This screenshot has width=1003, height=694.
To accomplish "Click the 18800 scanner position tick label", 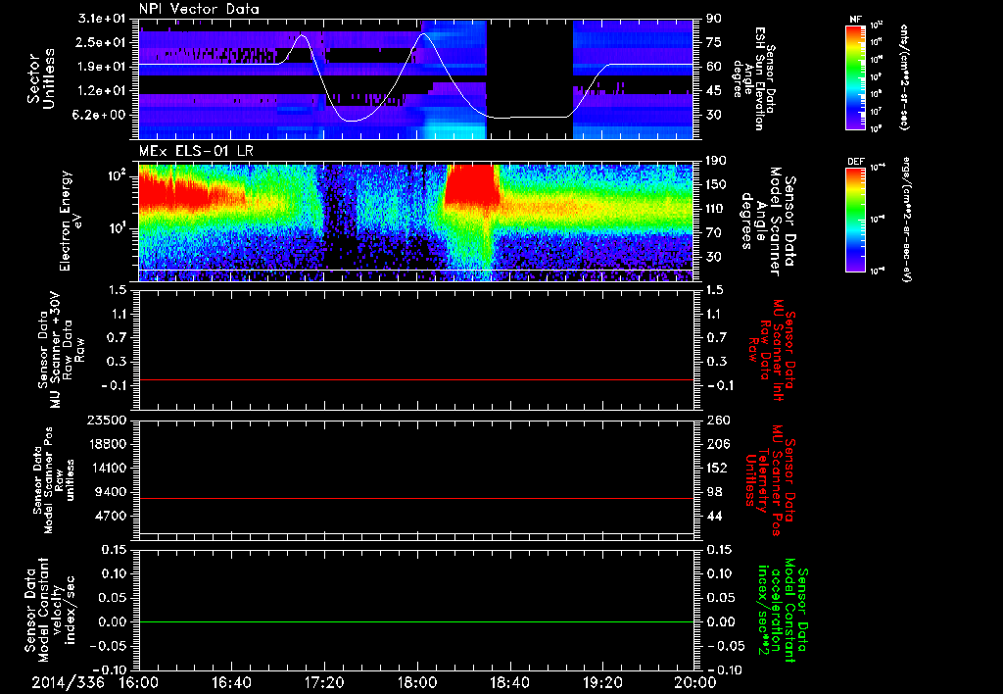I will click(x=108, y=444).
